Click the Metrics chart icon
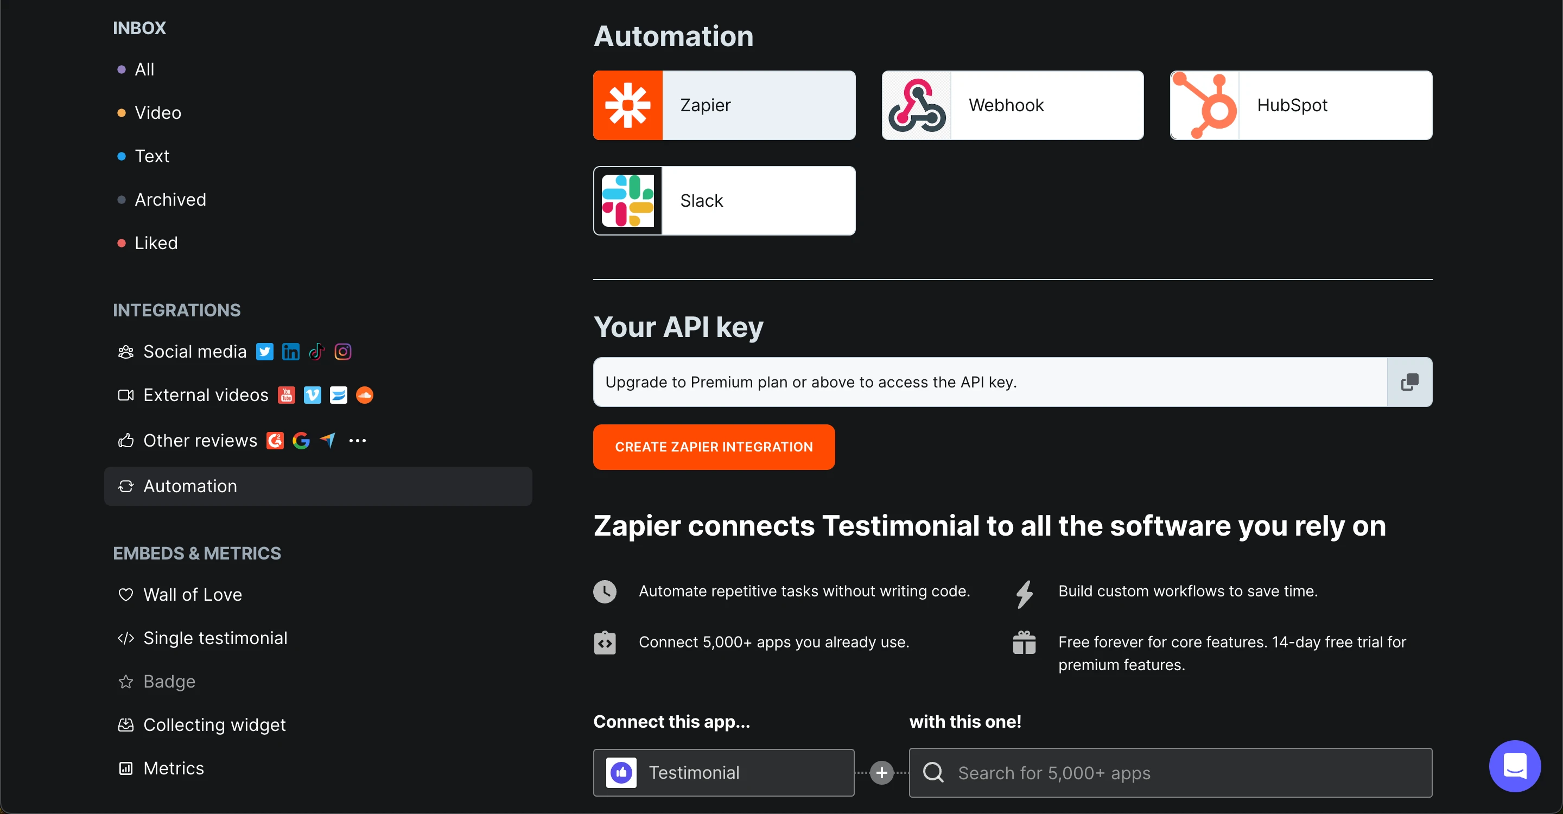 (x=125, y=769)
